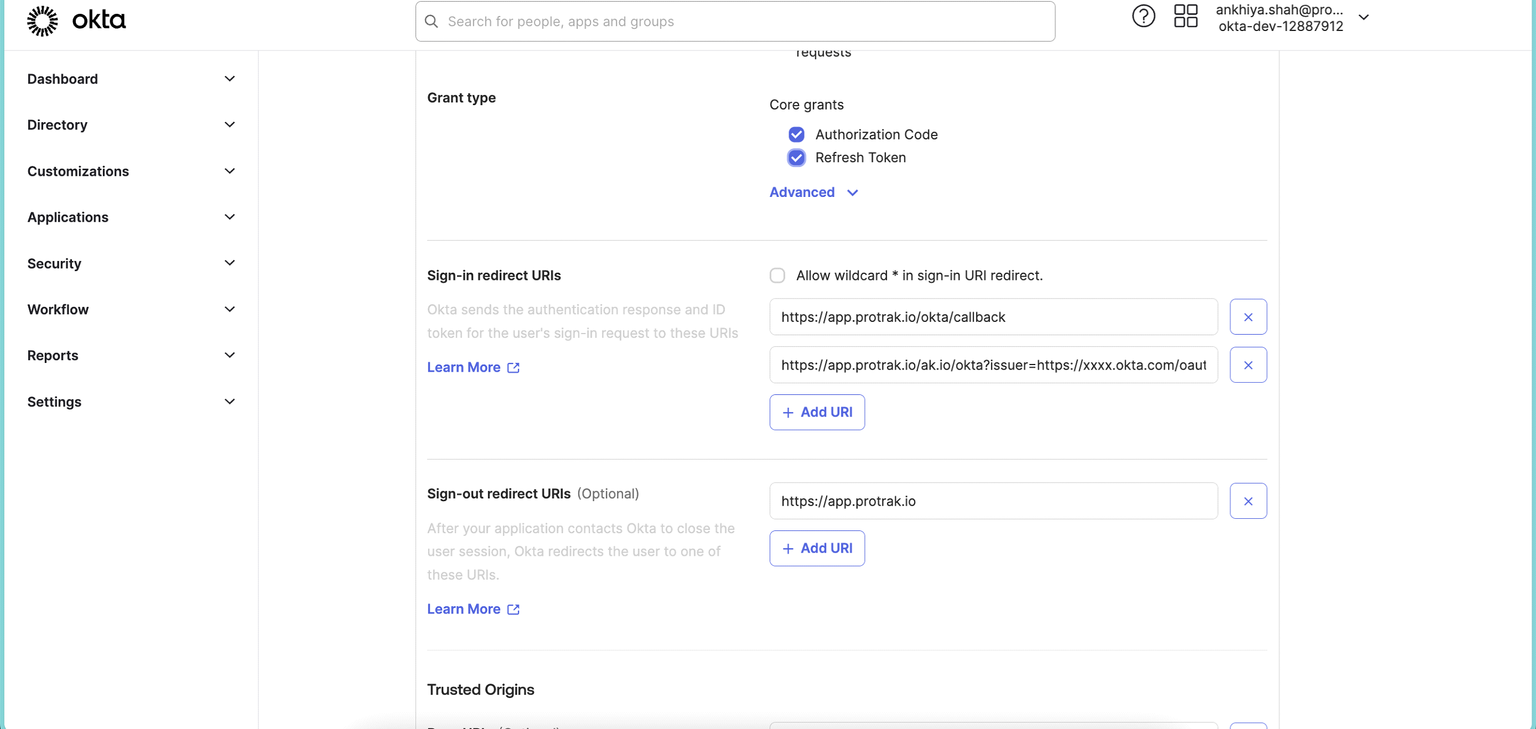The height and width of the screenshot is (729, 1536).
Task: Open the account dropdown for okta-dev-12887912
Action: pos(1364,17)
